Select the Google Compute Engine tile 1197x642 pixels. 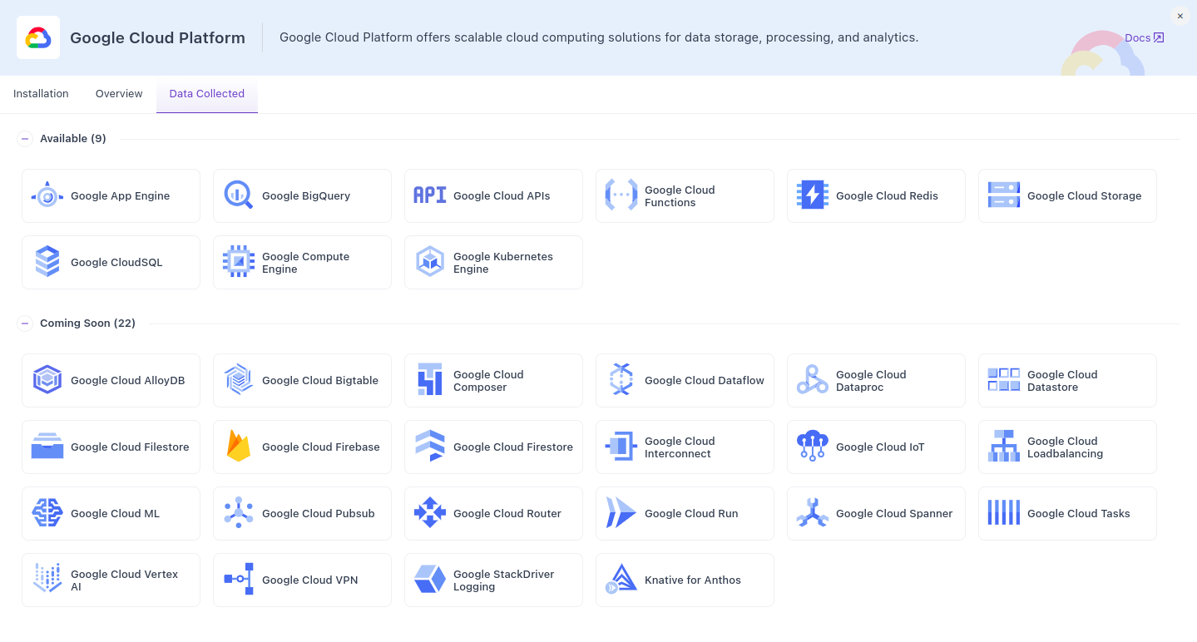pyautogui.click(x=302, y=262)
